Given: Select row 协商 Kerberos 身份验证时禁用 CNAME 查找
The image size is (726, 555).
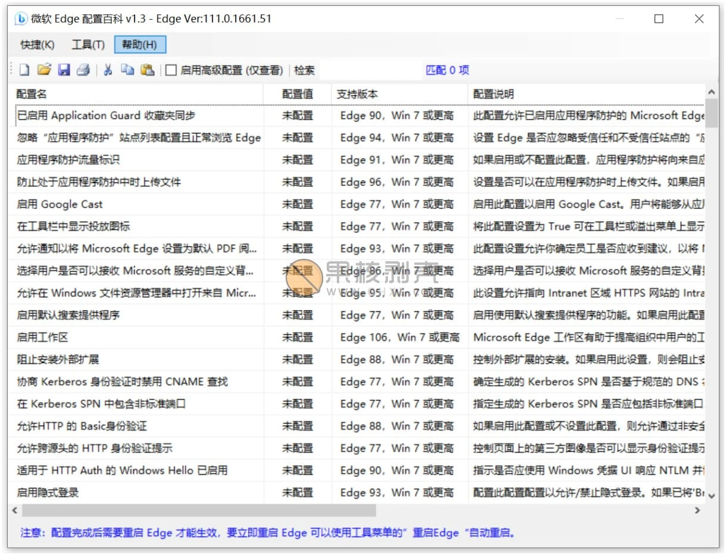Looking at the screenshot, I should 356,382.
